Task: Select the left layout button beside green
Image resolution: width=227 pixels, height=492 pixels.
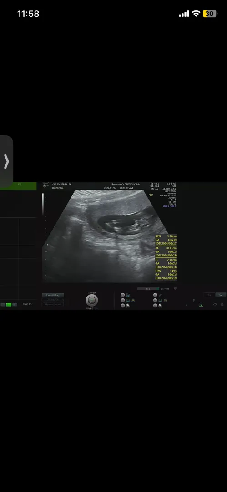Action: pos(3,305)
